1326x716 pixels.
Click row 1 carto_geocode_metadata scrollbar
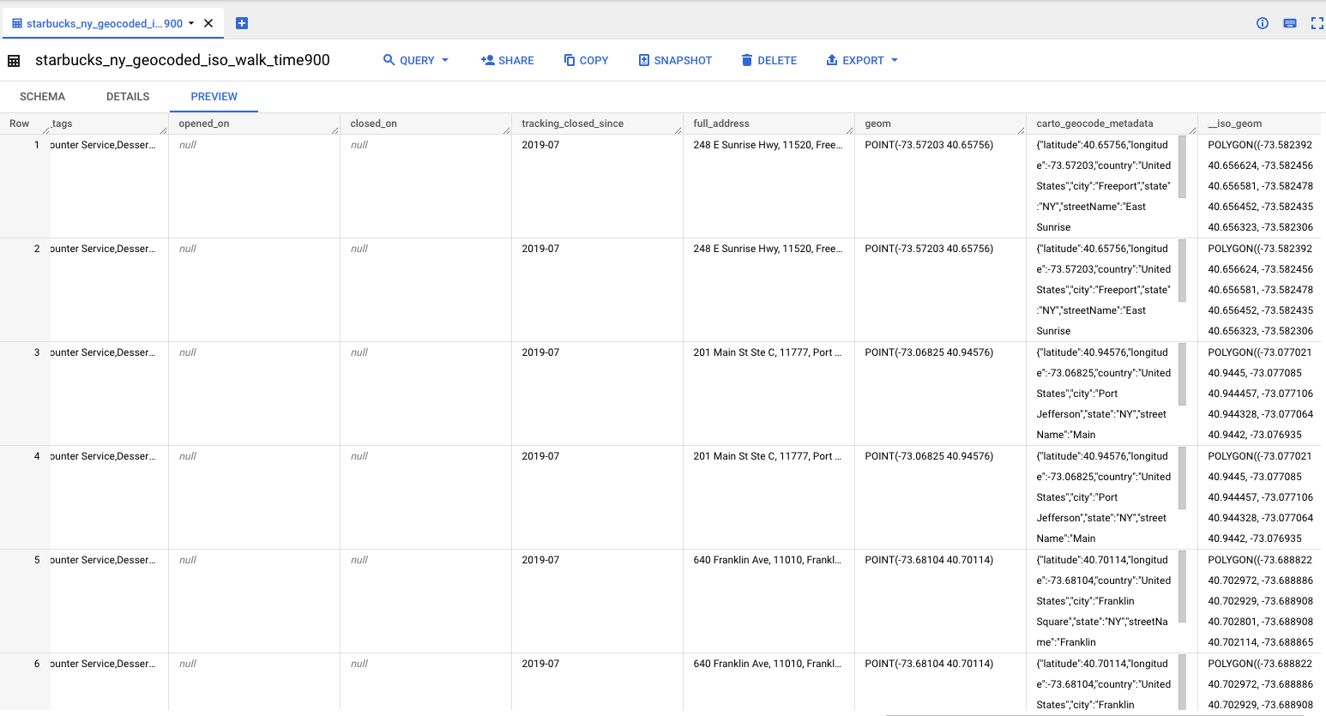(x=1182, y=166)
